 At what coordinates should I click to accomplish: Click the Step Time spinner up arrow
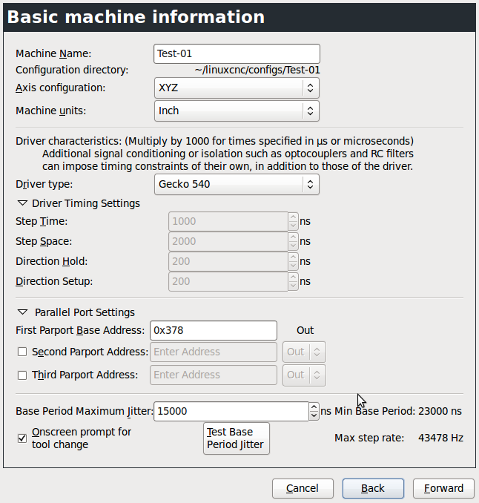point(293,217)
